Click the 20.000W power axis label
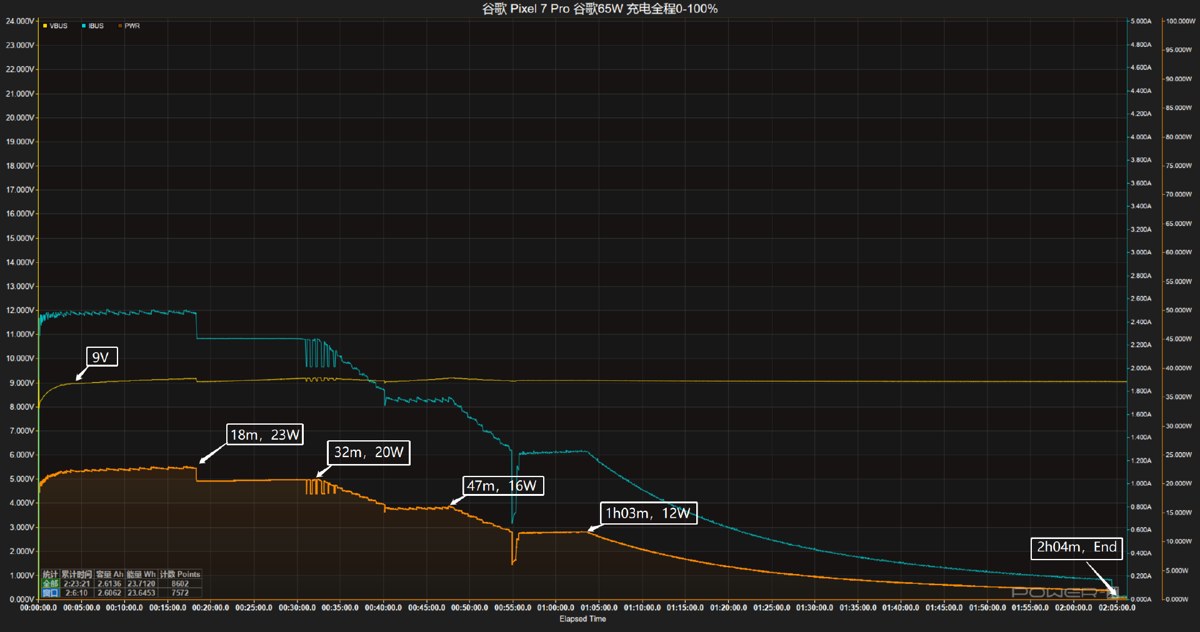This screenshot has height=632, width=1200. click(1179, 483)
